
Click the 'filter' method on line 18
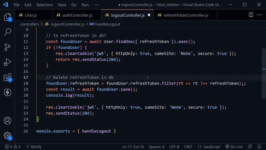coord(169,83)
